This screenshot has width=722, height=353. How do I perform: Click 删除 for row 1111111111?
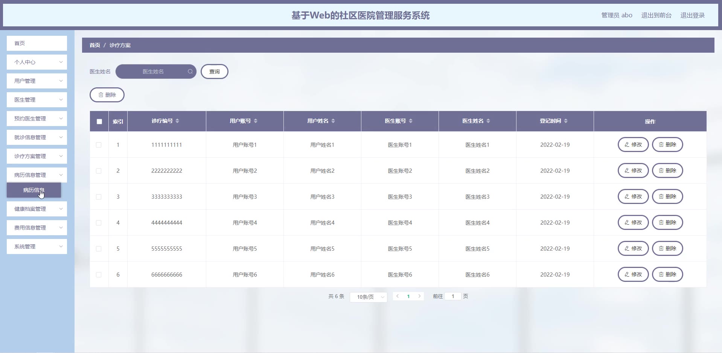pos(667,145)
